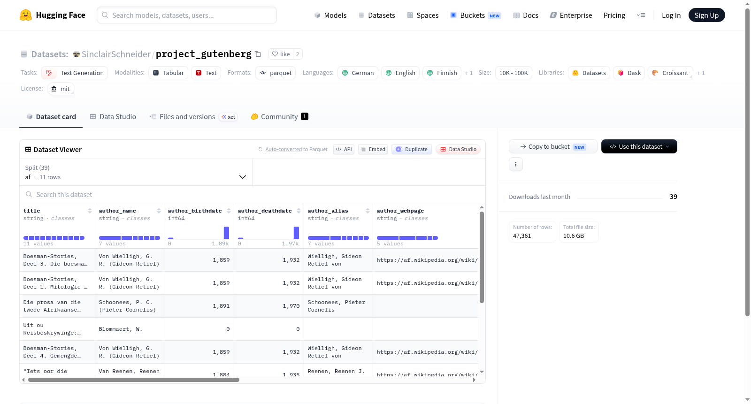Expand the navigation more-menu icon

pyautogui.click(x=641, y=15)
